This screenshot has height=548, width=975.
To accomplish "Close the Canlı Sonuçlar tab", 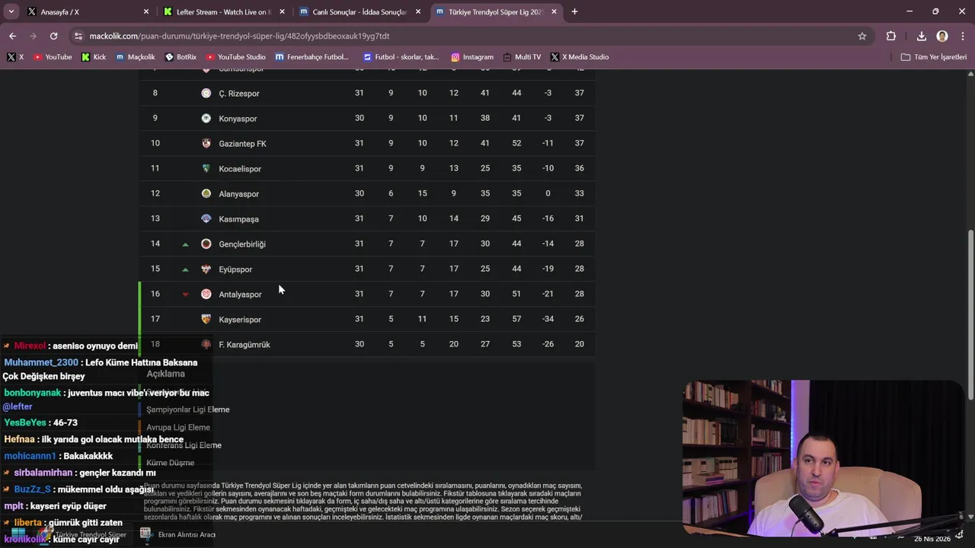I will pos(418,12).
